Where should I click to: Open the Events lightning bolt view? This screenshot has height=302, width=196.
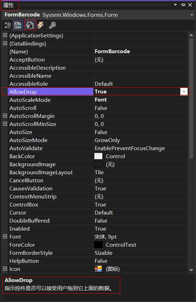coord(41,25)
